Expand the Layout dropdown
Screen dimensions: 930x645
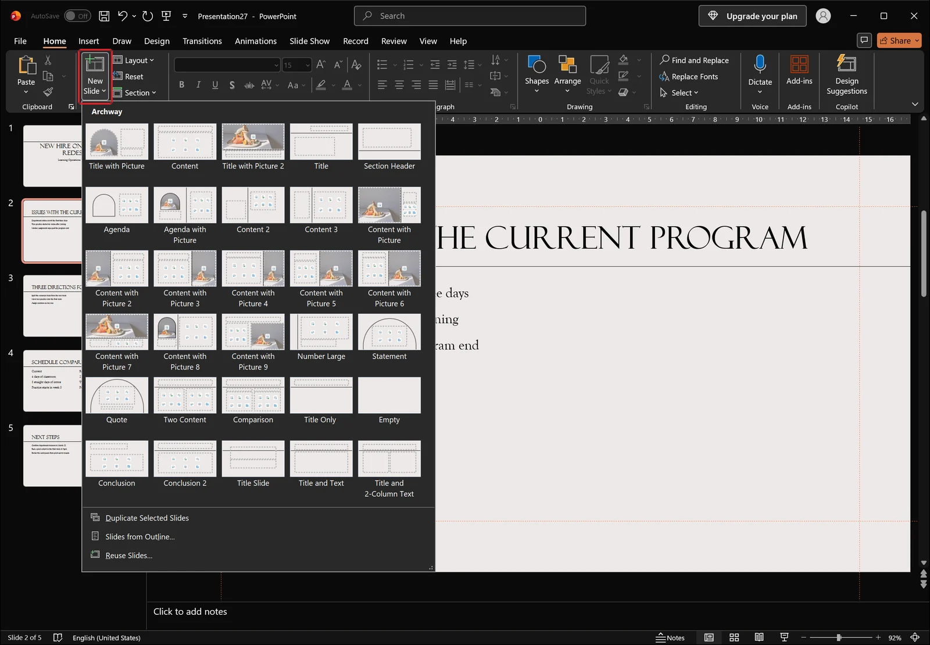134,60
